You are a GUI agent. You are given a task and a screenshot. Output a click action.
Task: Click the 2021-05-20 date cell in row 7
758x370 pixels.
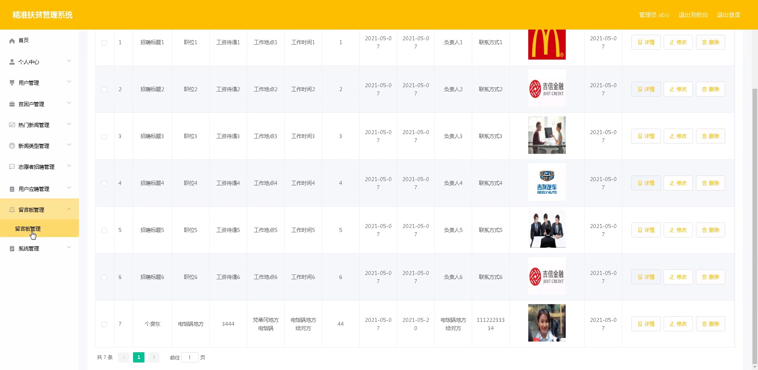pos(416,324)
